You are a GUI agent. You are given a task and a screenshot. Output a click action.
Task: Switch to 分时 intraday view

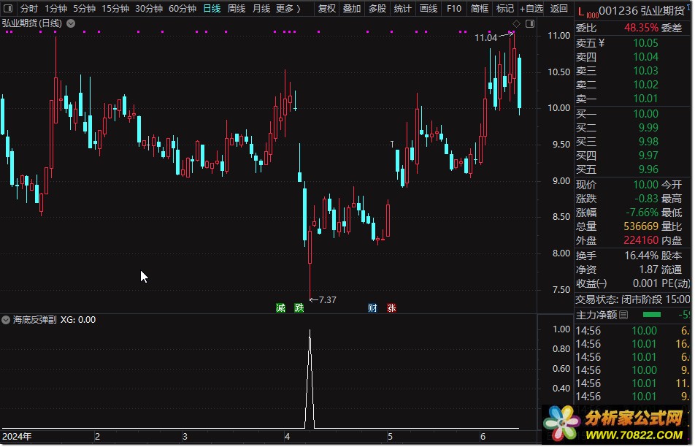[29, 9]
